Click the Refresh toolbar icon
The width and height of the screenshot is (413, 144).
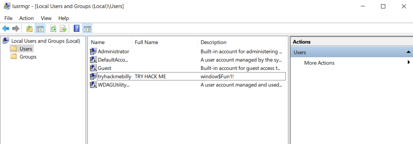[53, 28]
